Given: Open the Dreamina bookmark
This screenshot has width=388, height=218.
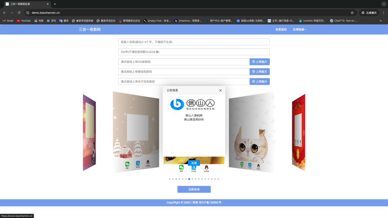Looking at the screenshot, I should (x=188, y=21).
